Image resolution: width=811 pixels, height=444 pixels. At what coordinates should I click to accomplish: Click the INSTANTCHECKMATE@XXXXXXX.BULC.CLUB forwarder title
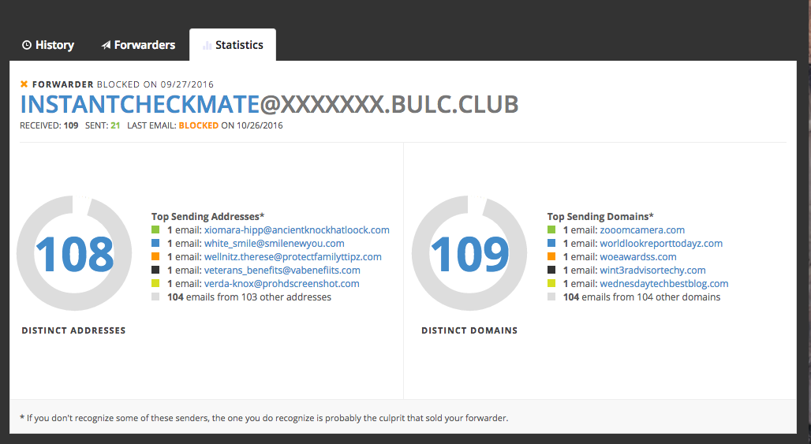pos(269,104)
